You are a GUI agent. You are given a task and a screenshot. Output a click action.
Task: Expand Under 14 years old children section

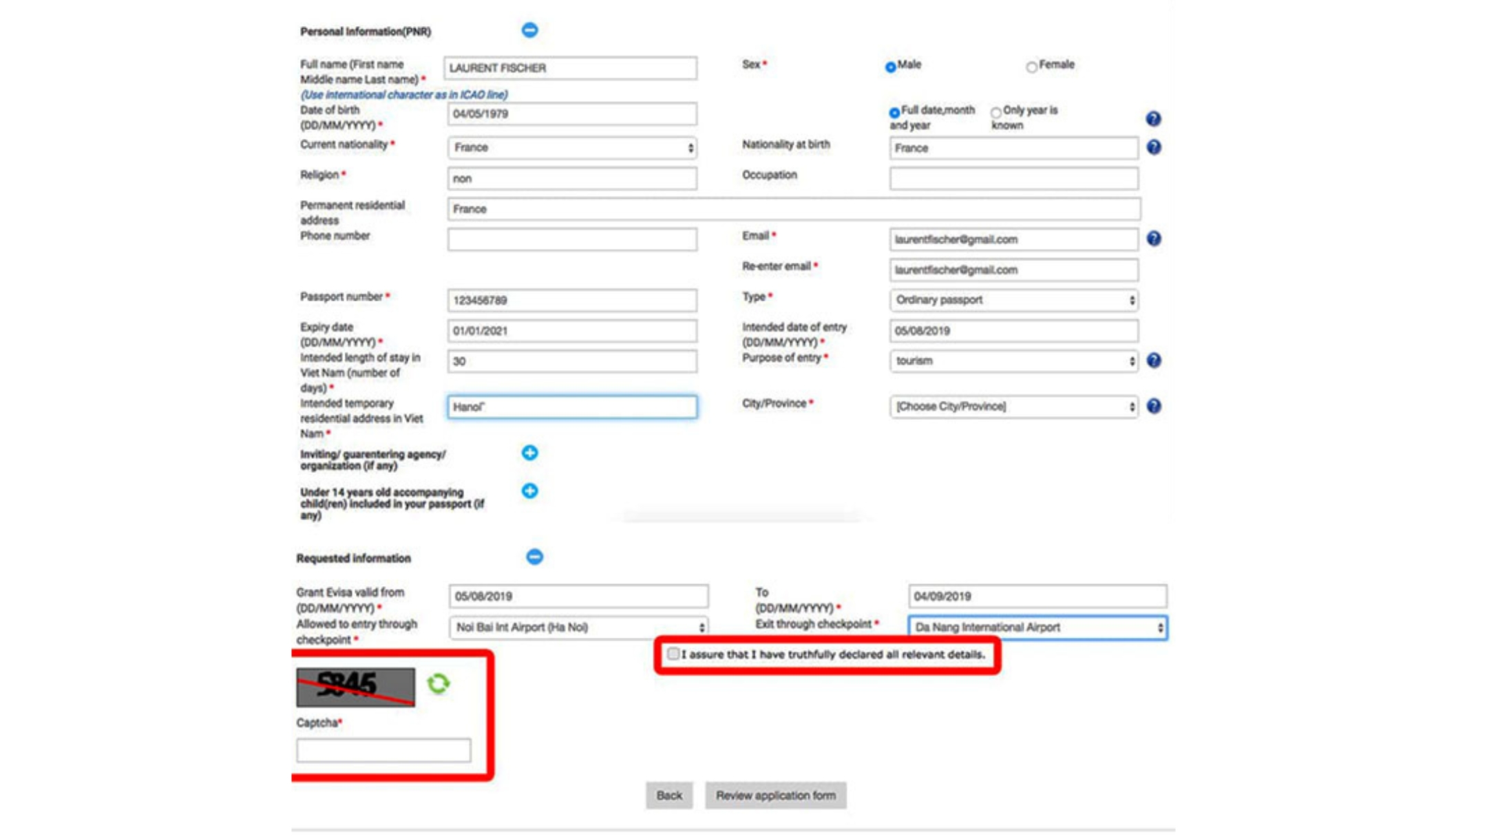[x=529, y=491]
